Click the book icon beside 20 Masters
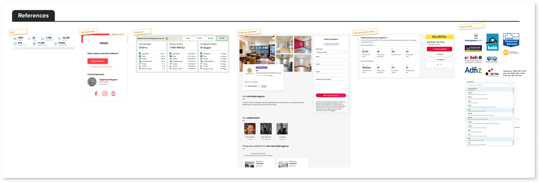This screenshot has width=540, height=183. pyautogui.click(x=29, y=38)
